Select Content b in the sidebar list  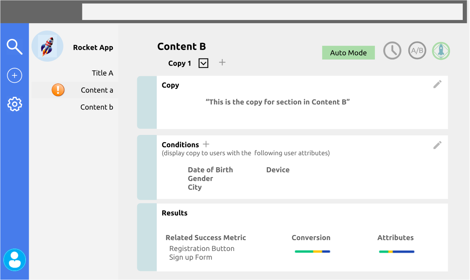tap(97, 107)
